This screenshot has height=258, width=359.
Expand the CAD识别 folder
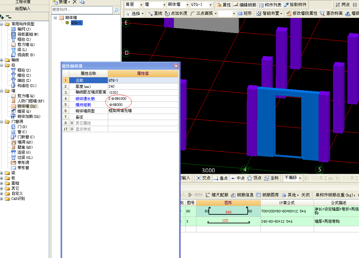click(x=2, y=199)
